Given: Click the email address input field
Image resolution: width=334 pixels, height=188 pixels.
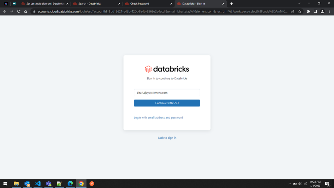Looking at the screenshot, I should pos(167,93).
